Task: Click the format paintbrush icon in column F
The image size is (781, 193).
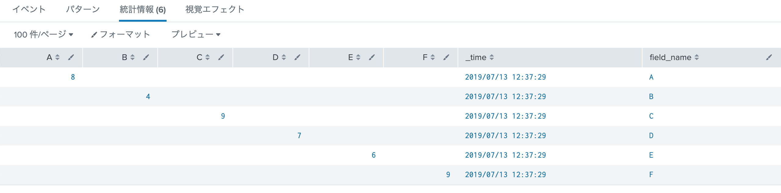Action: click(x=446, y=57)
